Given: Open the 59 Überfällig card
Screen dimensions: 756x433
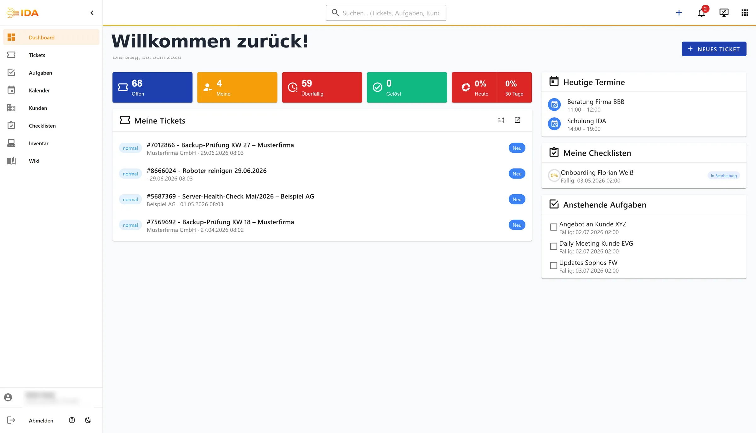Looking at the screenshot, I should (x=322, y=87).
